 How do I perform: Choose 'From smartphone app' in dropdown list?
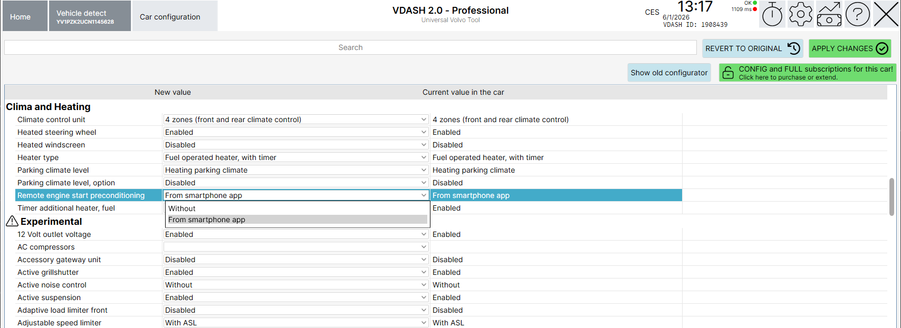point(298,220)
